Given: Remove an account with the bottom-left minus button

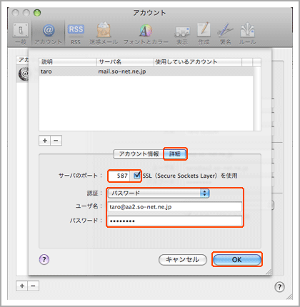Looking at the screenshot, I should coord(34,286).
